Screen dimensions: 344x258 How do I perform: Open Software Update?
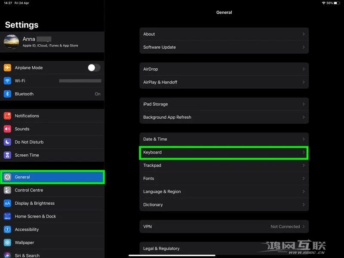tap(224, 47)
